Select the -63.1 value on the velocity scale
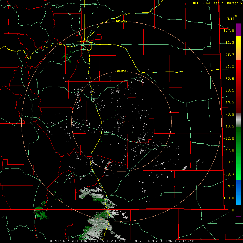Image resolution: width=243 pixels, height=243 pixels. pos(229,162)
